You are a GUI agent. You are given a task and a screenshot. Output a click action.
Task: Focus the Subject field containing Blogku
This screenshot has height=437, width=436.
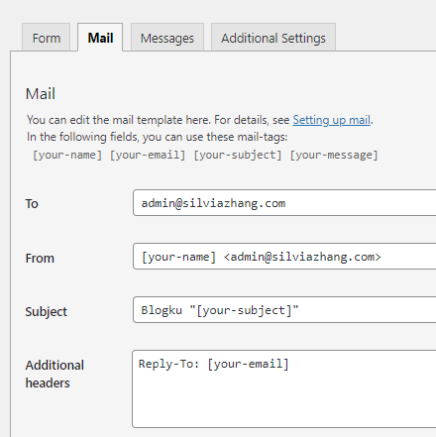coord(284,310)
